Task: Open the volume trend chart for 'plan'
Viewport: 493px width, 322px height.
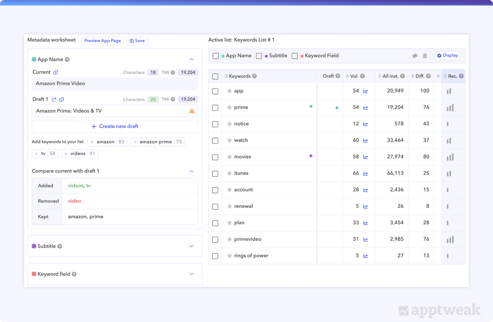Action: tap(366, 223)
